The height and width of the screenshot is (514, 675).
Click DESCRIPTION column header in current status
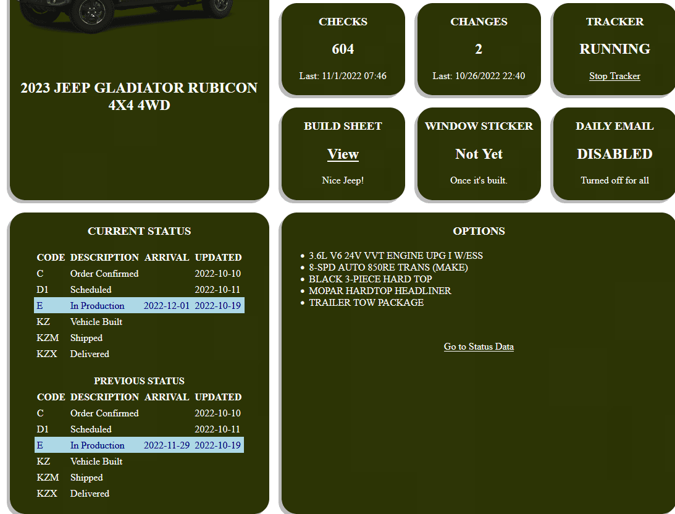coord(104,258)
